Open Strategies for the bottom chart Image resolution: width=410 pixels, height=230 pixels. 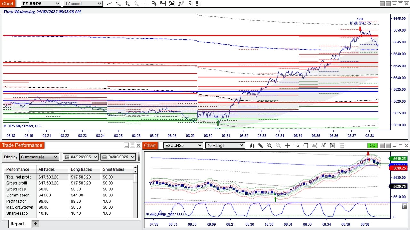[x=323, y=146]
